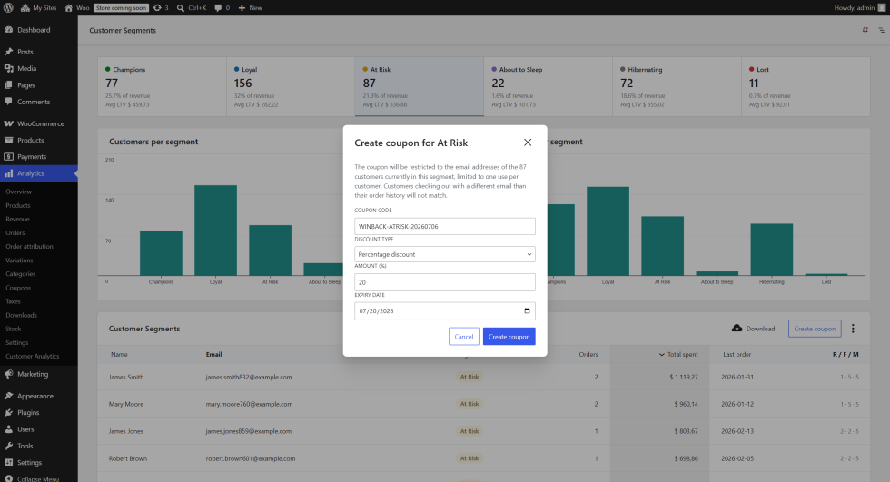Click the updates refresh icon in admin bar
Screen dimensions: 890x482
click(157, 8)
